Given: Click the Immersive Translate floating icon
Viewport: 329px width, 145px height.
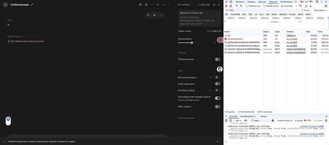Looking at the screenshot, I should [x=219, y=40].
